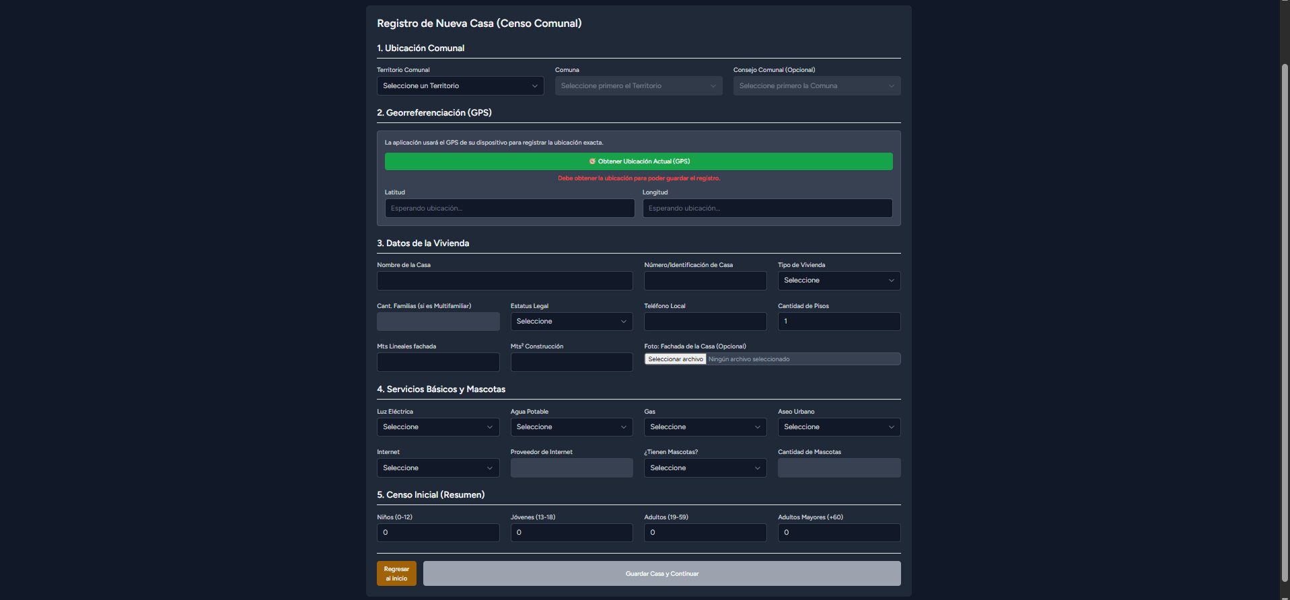Select the Cantidad de Pisos field
The image size is (1290, 600).
[838, 322]
